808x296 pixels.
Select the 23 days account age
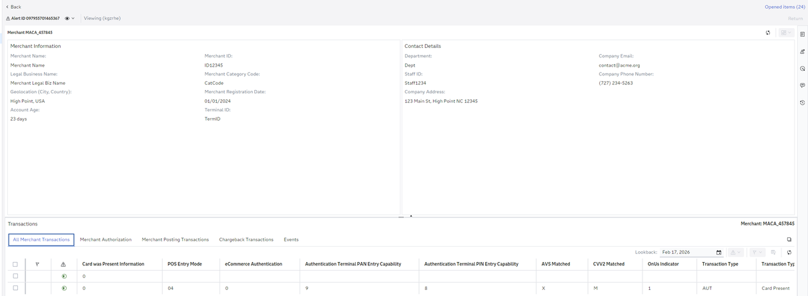(18, 119)
